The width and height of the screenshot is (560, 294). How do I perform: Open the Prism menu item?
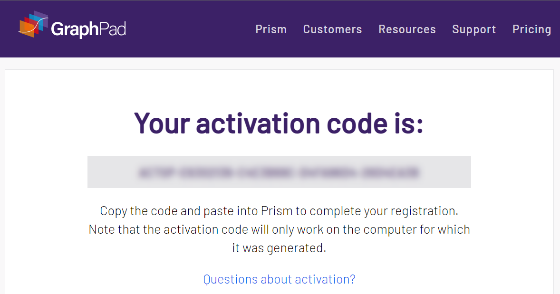(x=271, y=29)
